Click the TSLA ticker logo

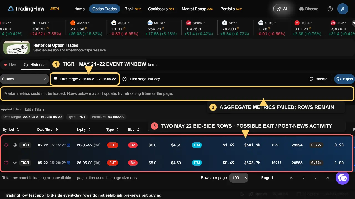click(297, 23)
